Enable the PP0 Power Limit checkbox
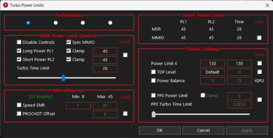 pyautogui.click(x=153, y=95)
